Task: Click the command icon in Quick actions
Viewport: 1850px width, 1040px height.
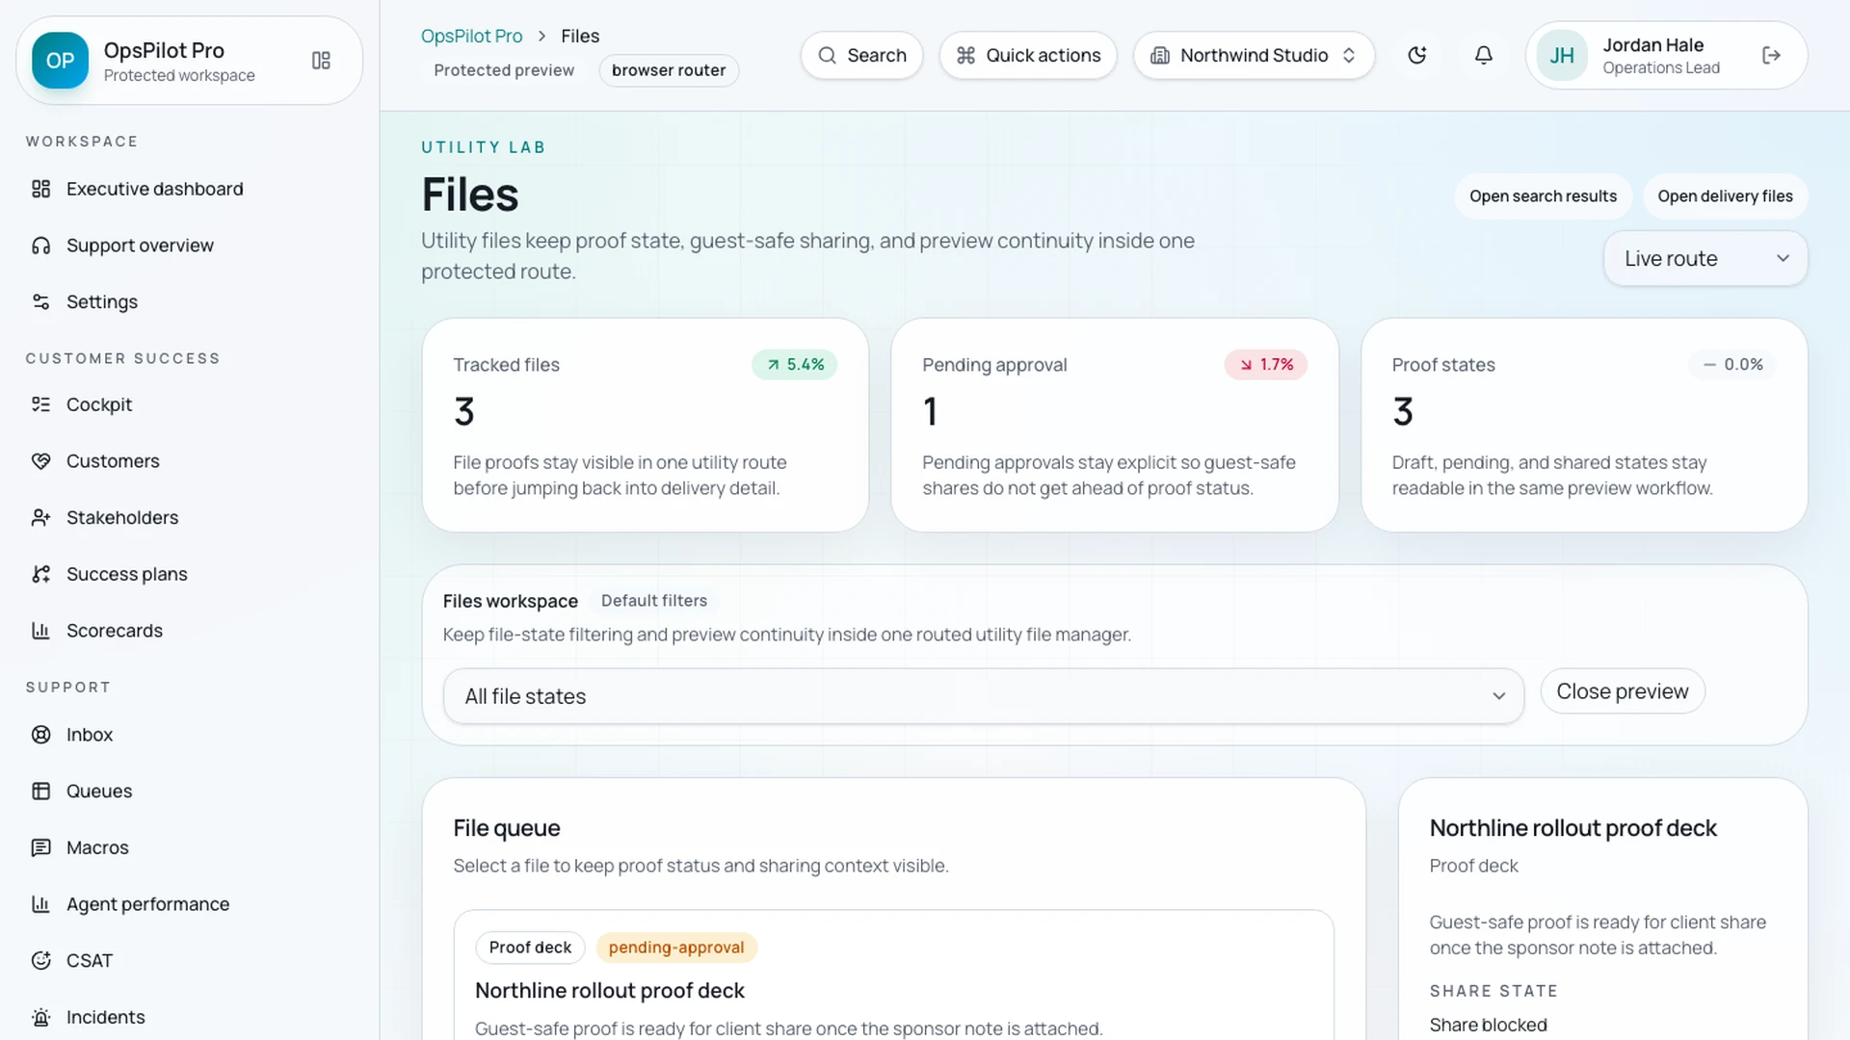Action: [x=965, y=56]
